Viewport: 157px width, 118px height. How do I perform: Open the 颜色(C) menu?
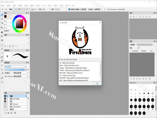tap(38, 6)
